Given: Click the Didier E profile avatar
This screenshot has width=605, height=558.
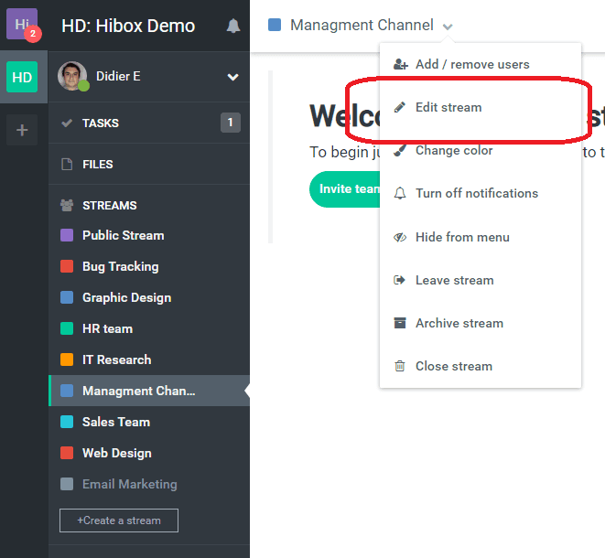Looking at the screenshot, I should point(71,77).
